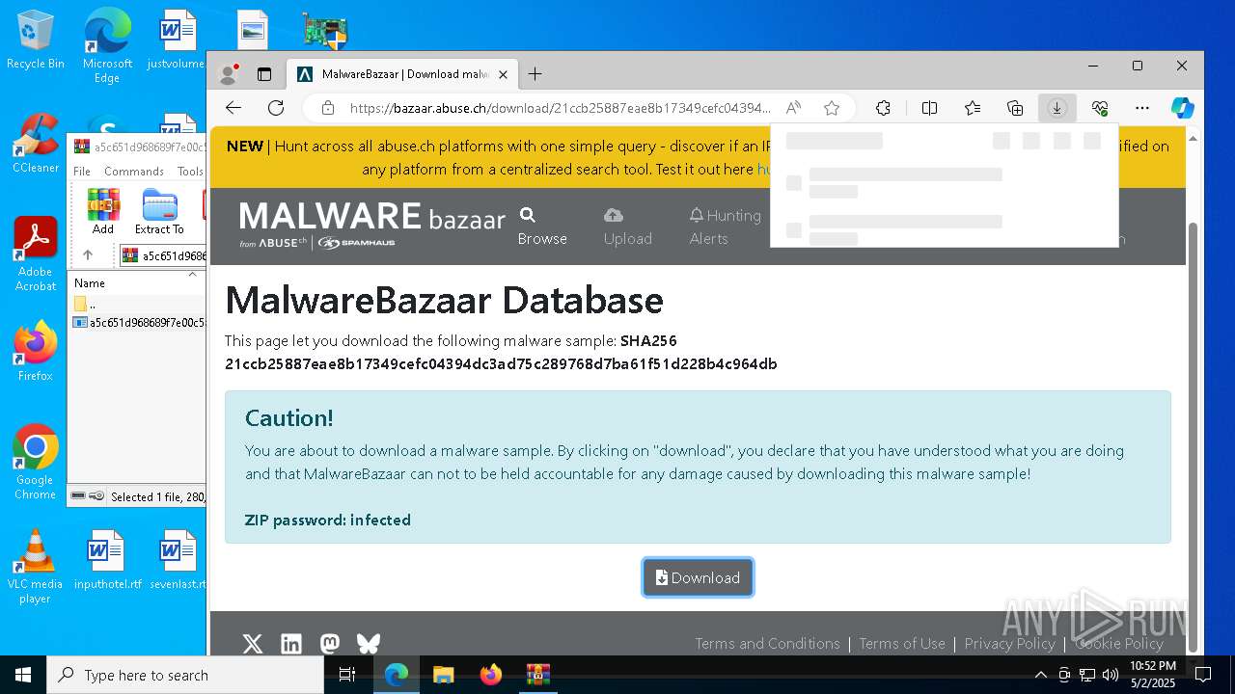Go up one folder in WinRAR
This screenshot has height=694, width=1235.
tap(87, 255)
